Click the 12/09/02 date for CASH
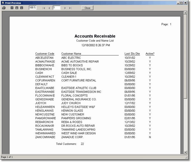Screen dimensions: 191x162 130,73
